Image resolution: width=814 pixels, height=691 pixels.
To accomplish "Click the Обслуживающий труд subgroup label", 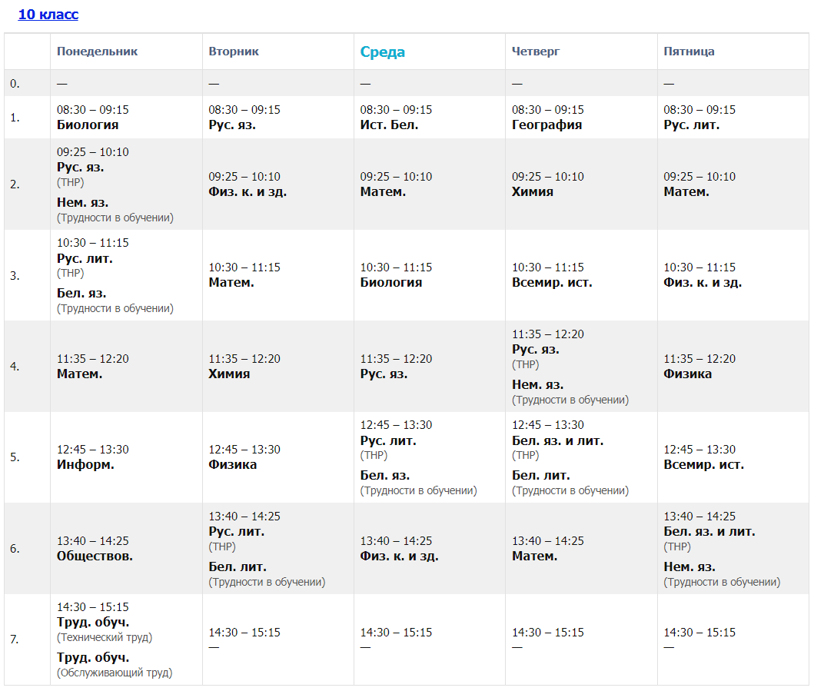I will point(115,673).
